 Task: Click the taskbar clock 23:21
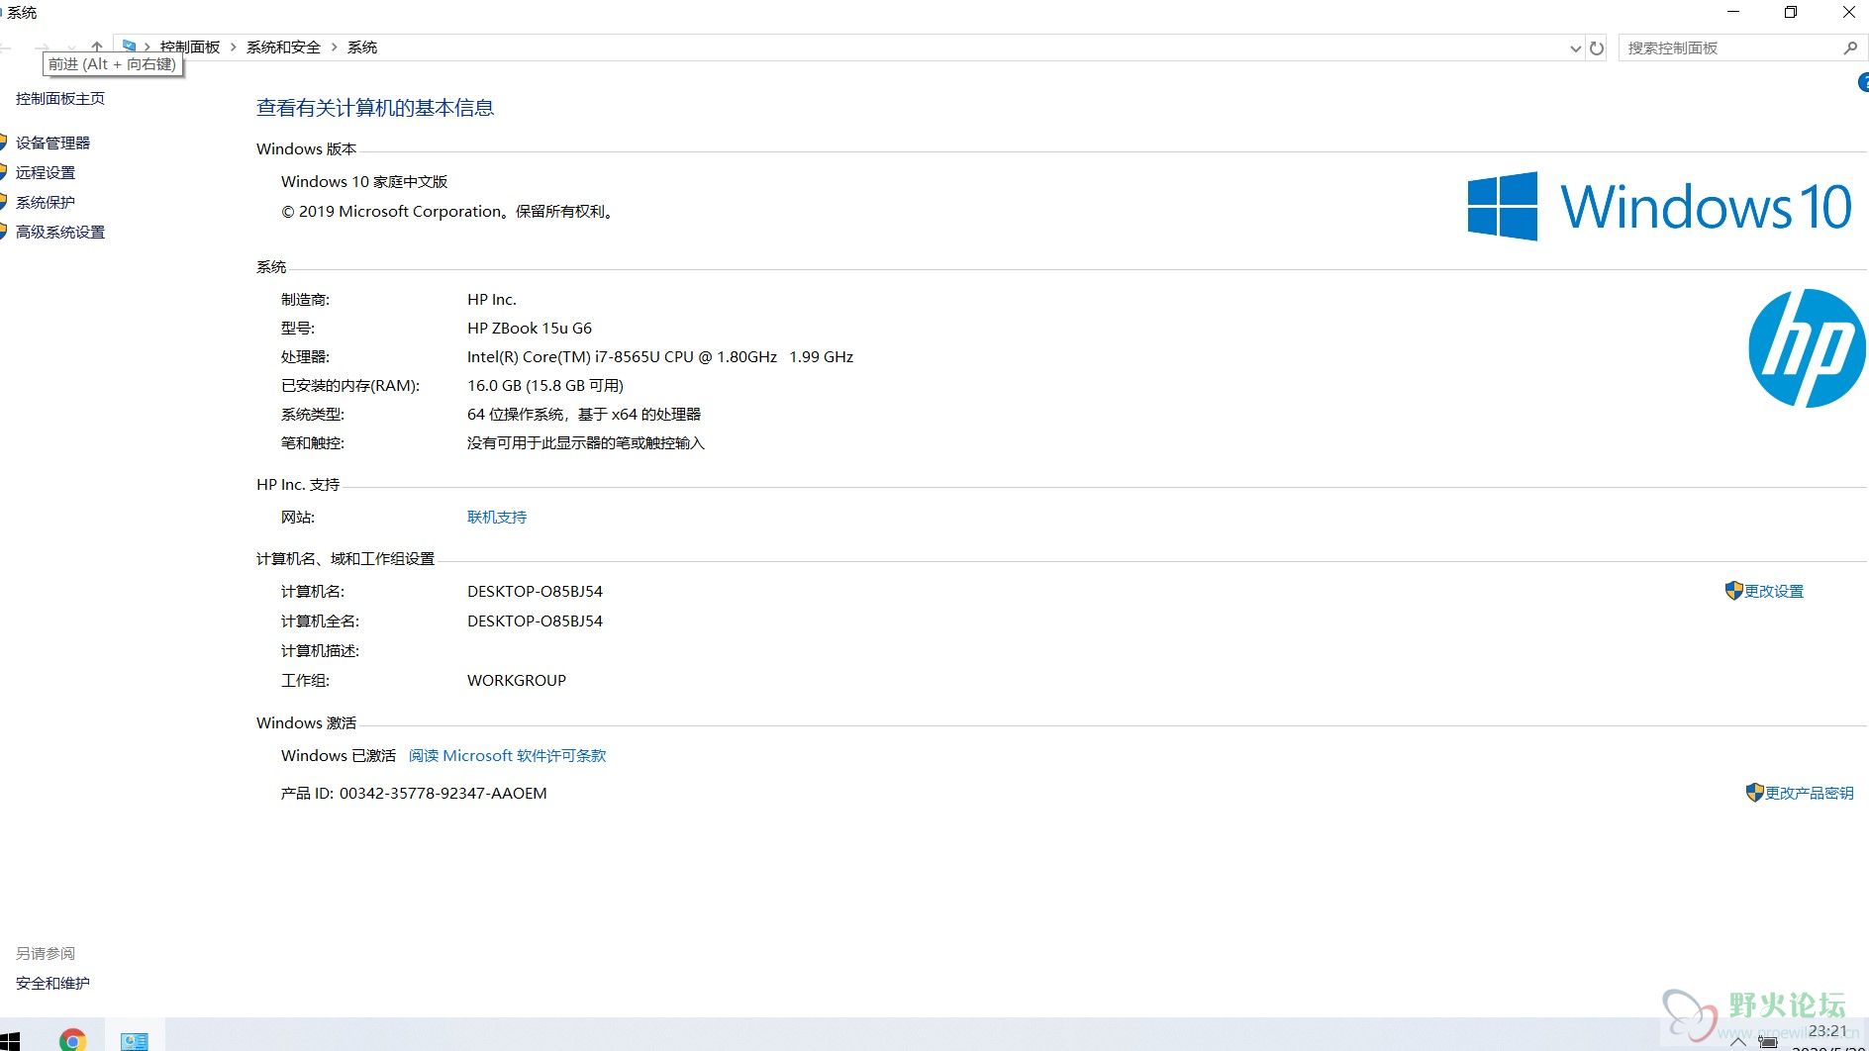(x=1827, y=1030)
